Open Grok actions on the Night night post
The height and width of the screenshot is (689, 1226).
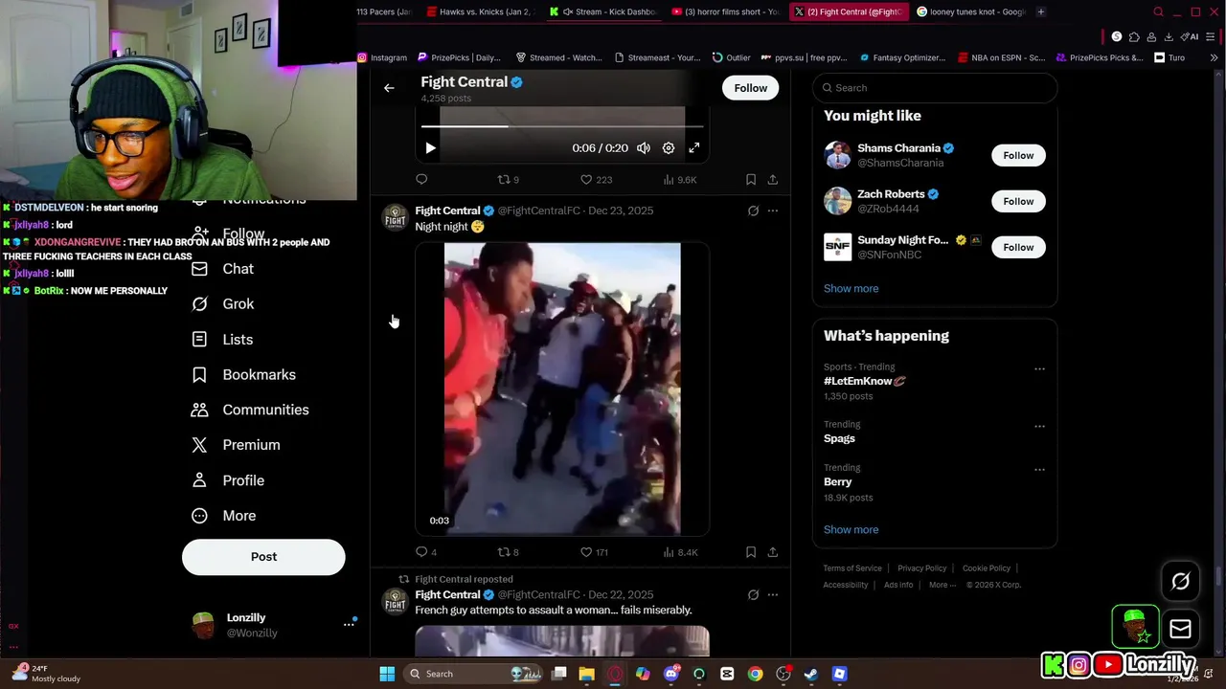pyautogui.click(x=753, y=211)
